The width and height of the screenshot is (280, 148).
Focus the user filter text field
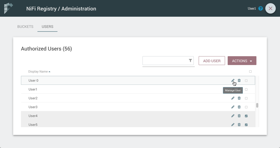(x=165, y=61)
